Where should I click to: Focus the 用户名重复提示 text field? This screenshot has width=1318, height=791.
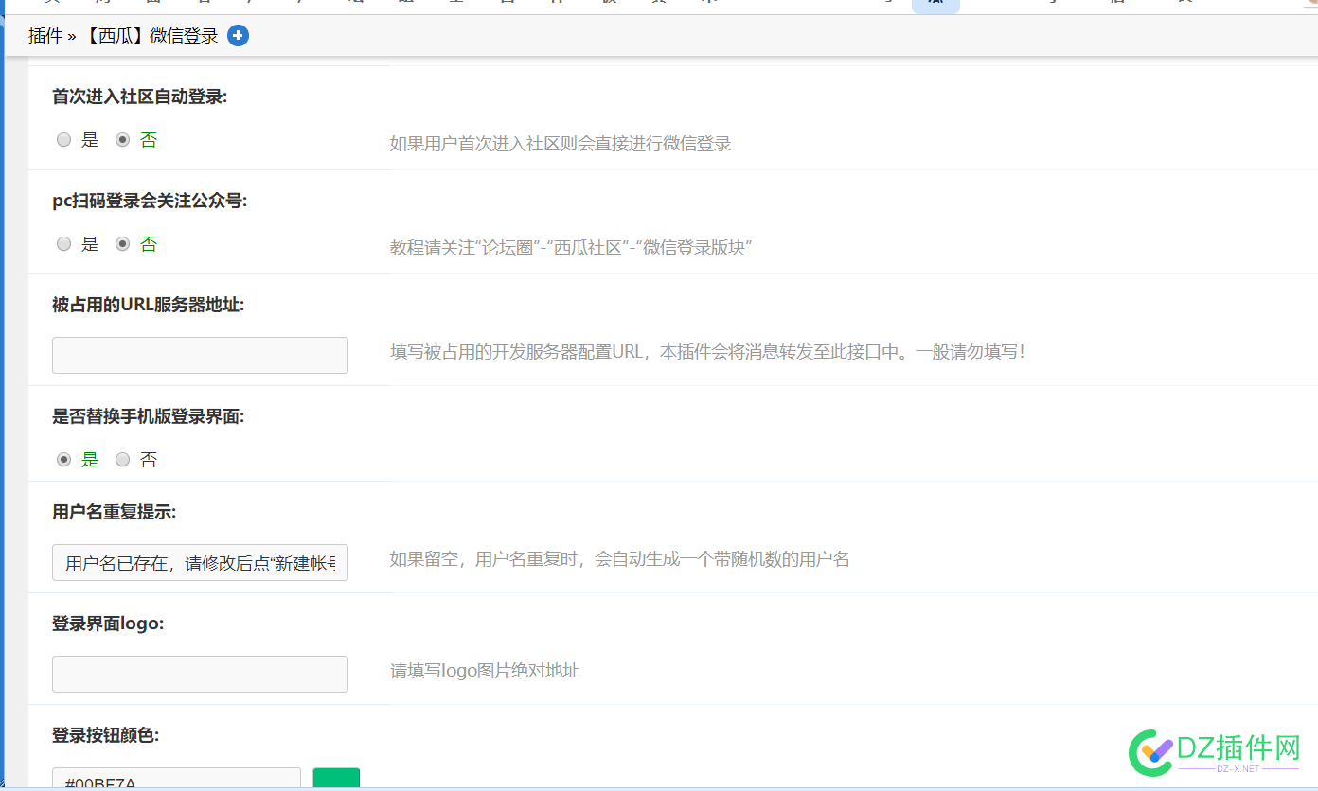(200, 562)
